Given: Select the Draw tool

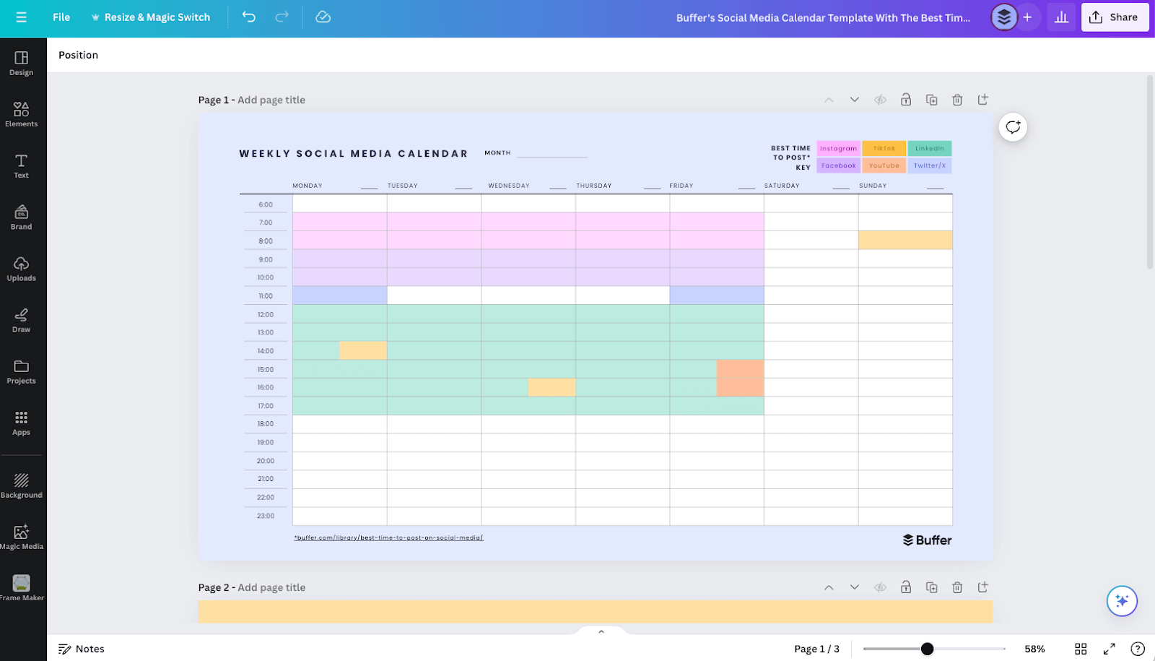Looking at the screenshot, I should 21,320.
